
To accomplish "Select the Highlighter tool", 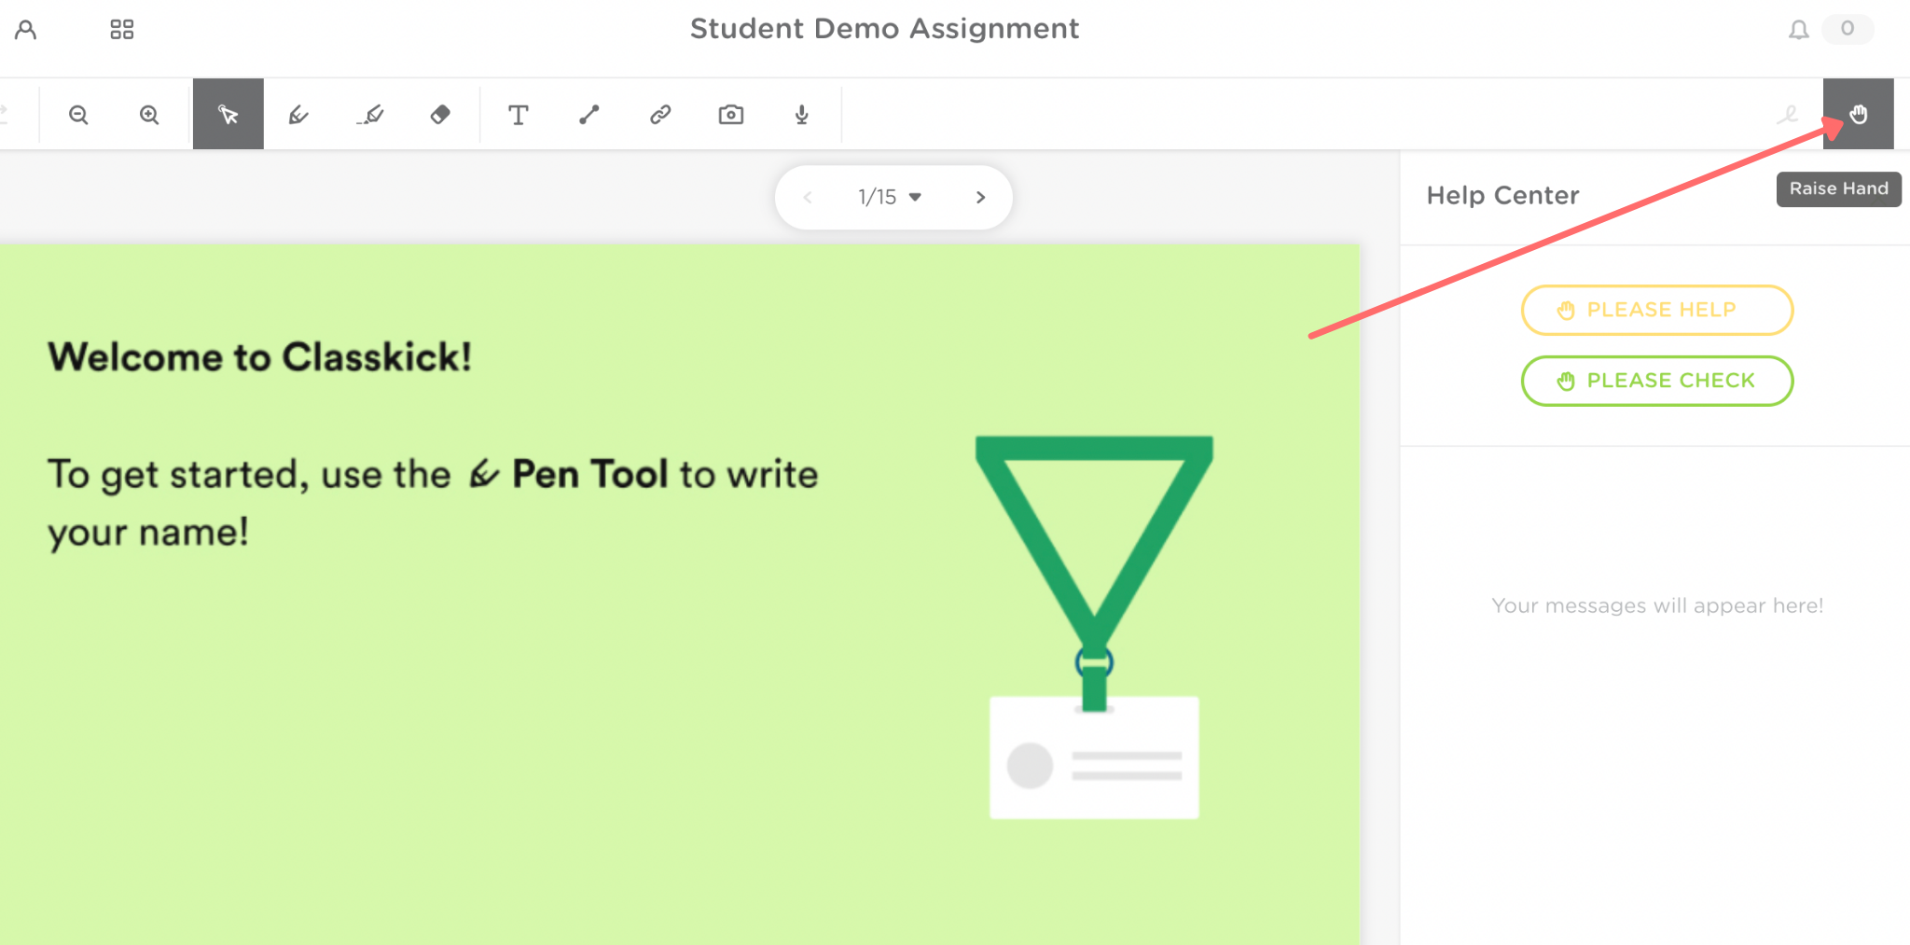I will click(x=370, y=115).
